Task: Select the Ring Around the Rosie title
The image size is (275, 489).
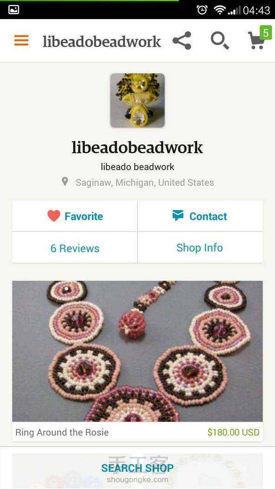Action: 62,432
